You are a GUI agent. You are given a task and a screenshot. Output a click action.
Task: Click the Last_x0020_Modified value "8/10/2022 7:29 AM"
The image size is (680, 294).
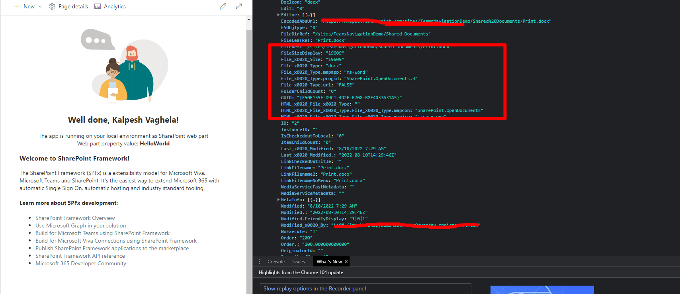pyautogui.click(x=361, y=149)
